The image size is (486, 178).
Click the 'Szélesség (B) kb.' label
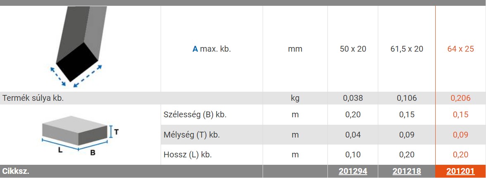(195, 114)
